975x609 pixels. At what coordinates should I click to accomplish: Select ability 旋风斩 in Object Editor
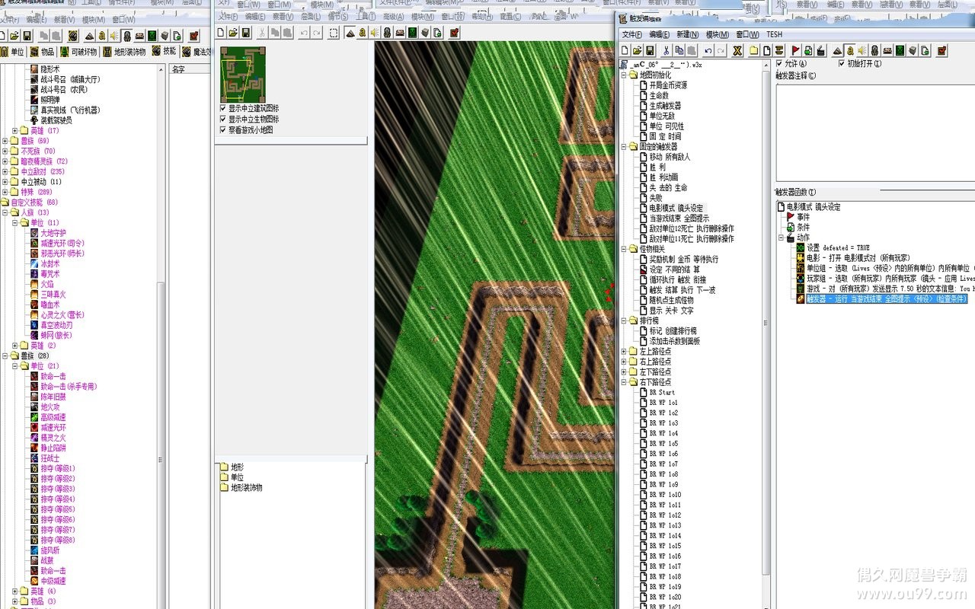click(50, 550)
